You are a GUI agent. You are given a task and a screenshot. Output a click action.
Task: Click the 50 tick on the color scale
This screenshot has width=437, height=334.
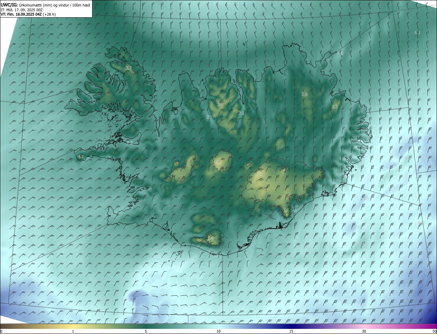point(434,331)
